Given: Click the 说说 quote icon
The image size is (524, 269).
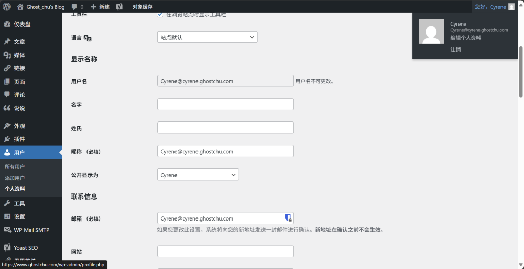Looking at the screenshot, I should tap(7, 108).
